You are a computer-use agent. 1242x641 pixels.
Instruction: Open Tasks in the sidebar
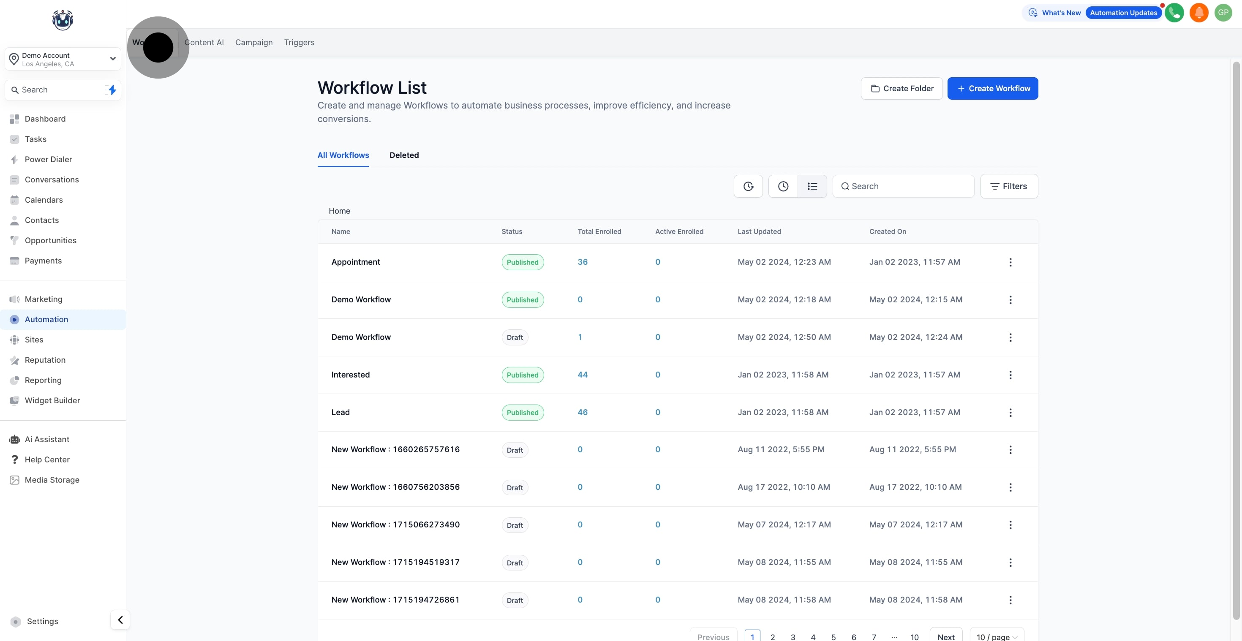[35, 139]
